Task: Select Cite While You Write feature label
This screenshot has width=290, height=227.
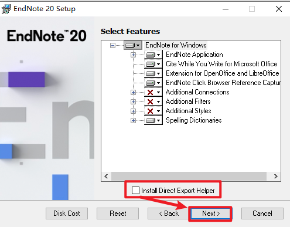Action: [x=221, y=64]
